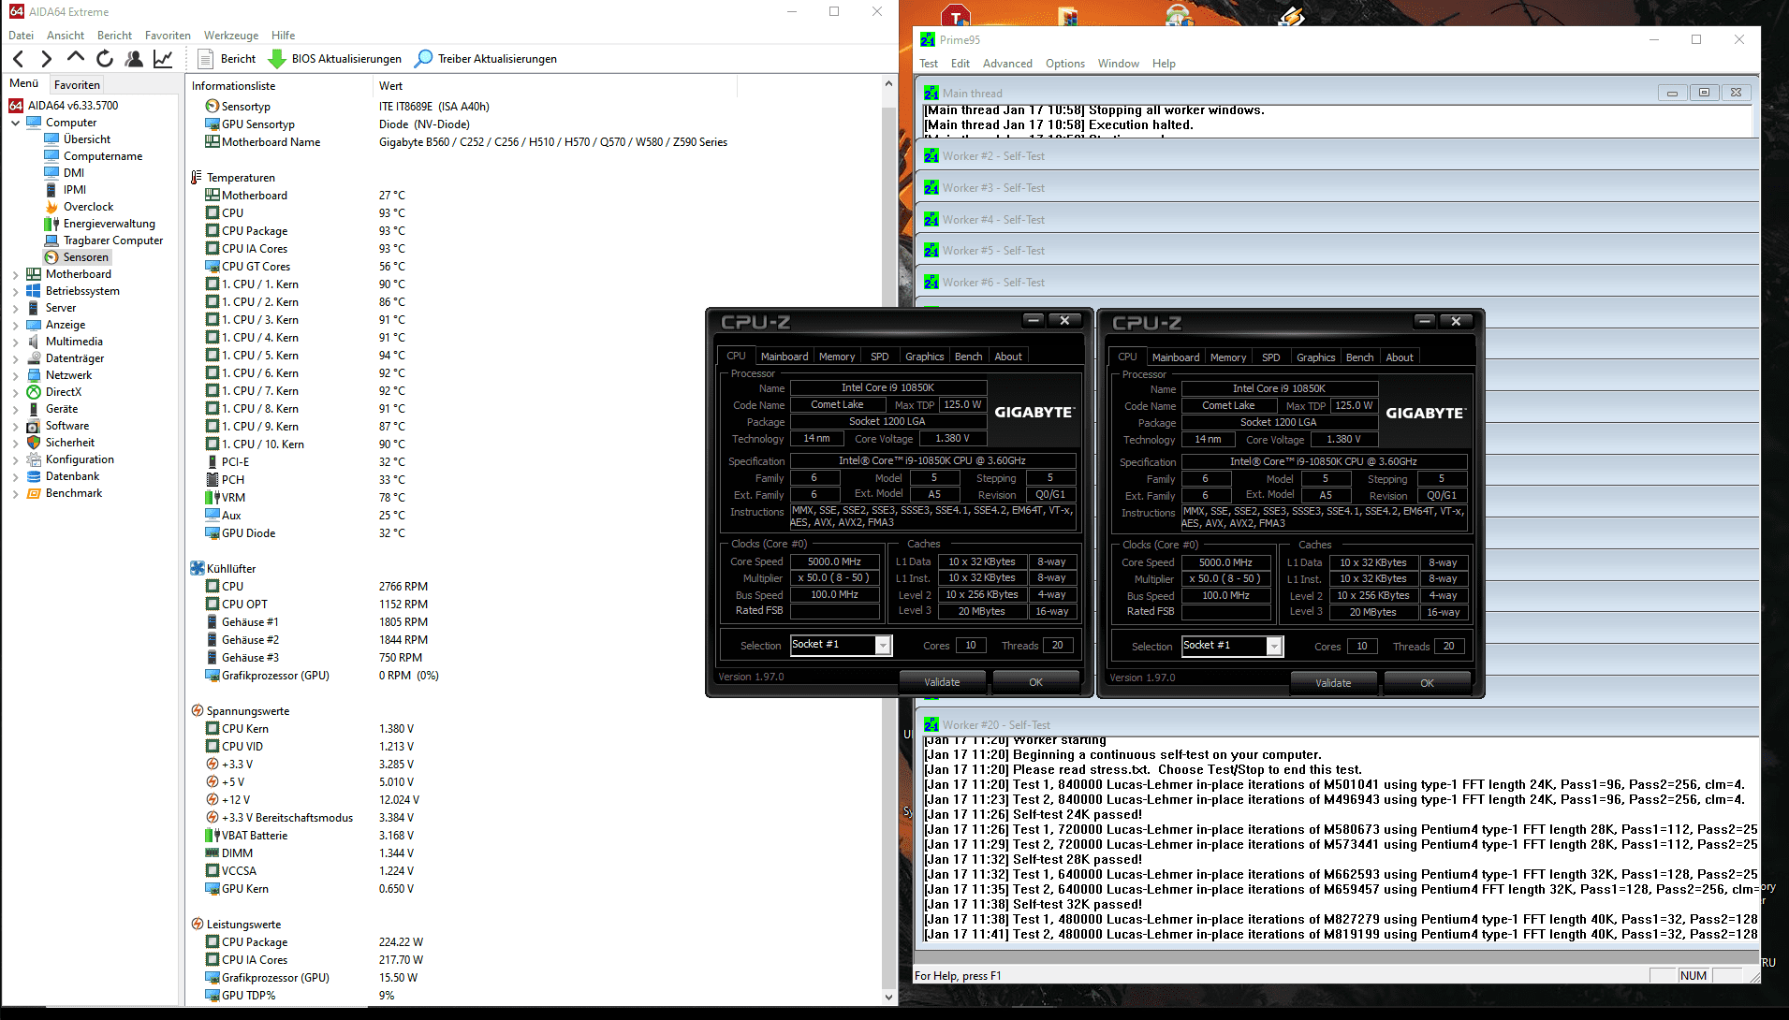
Task: Click the user icon in AIDA64 toolbar
Action: click(134, 59)
